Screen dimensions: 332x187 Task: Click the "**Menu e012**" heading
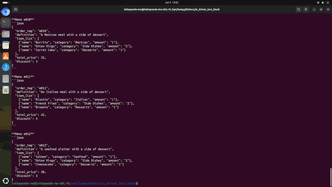(23, 134)
